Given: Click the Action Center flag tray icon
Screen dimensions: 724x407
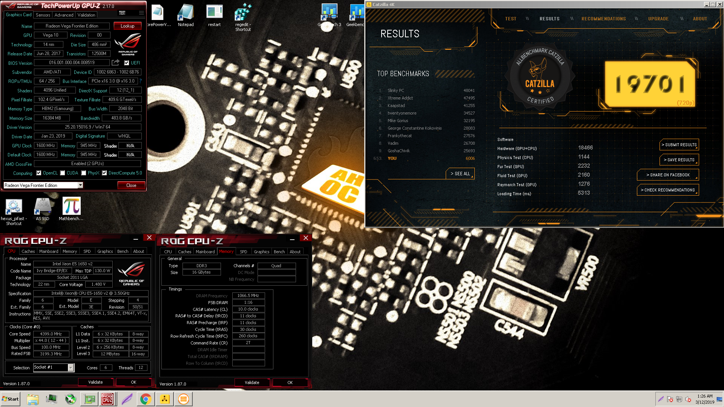Looking at the screenshot, I should 670,399.
